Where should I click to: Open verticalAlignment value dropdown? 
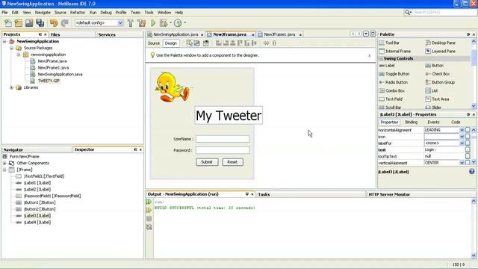(x=462, y=163)
